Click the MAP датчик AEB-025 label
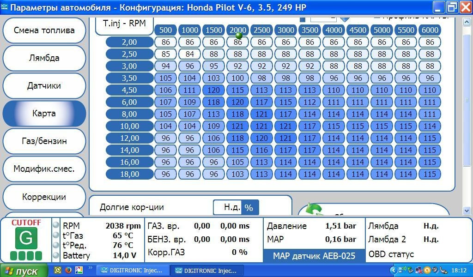This screenshot has width=473, height=277. click(x=314, y=256)
